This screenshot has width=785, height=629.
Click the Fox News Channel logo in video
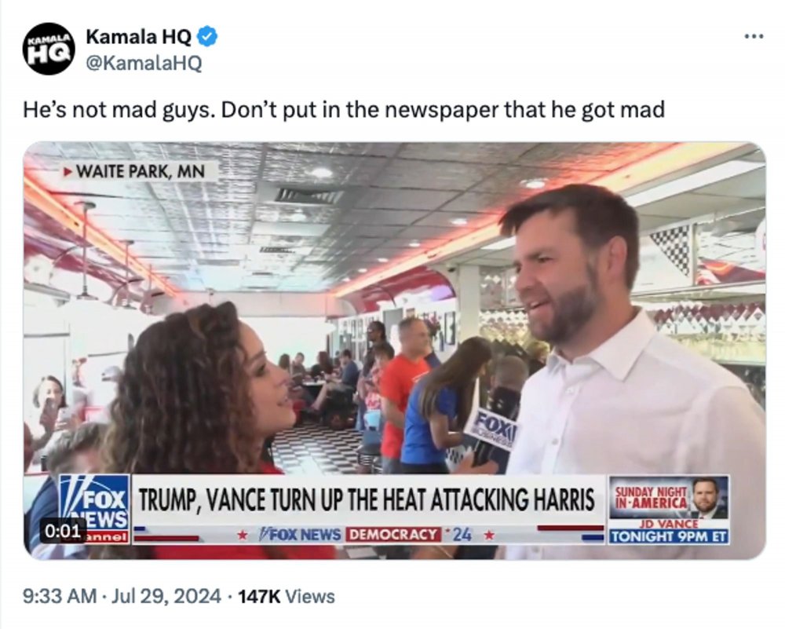coord(94,509)
